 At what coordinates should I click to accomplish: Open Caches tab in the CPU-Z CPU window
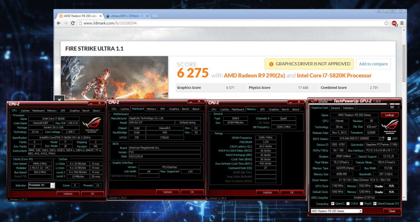tap(25, 110)
